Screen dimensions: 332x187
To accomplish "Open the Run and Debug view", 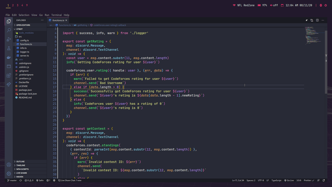I will [x=9, y=39].
